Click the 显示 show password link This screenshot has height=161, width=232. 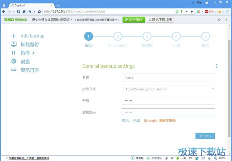click(x=125, y=120)
